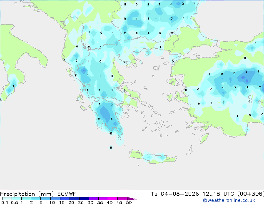This screenshot has height=204, width=264.
Task: Click the 'ECMWF' model label
Action: (67, 194)
